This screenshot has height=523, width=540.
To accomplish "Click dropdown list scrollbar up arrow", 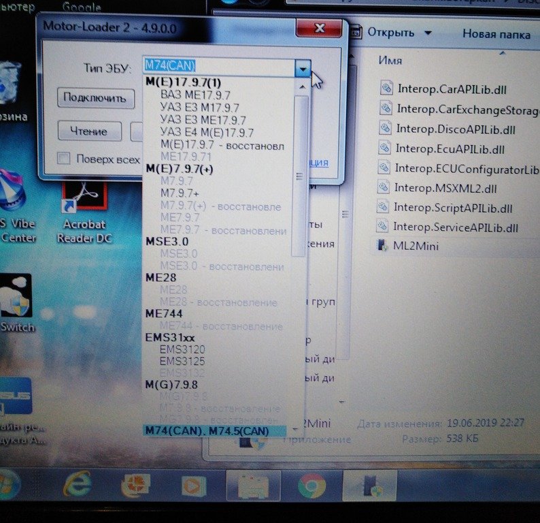I will 302,87.
